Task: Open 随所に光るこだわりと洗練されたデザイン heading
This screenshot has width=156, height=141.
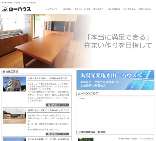Action: click(x=48, y=110)
